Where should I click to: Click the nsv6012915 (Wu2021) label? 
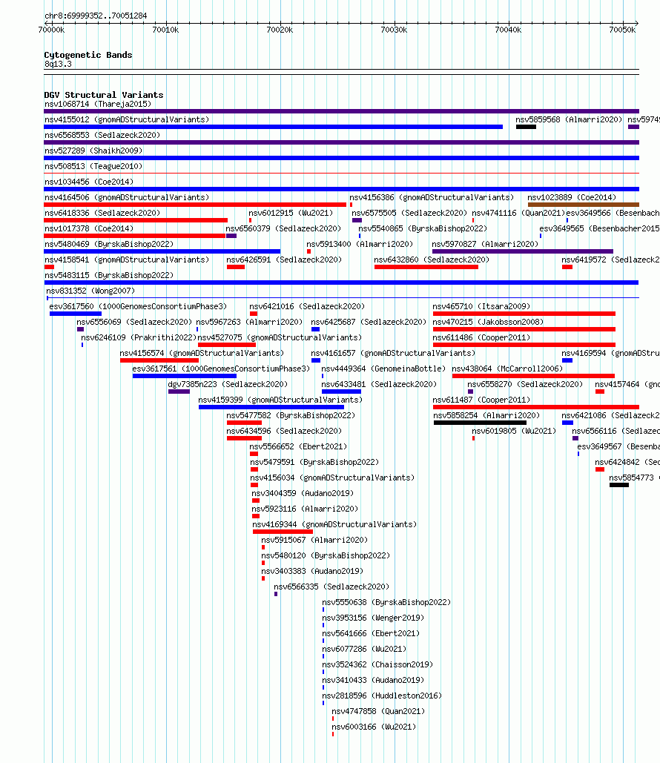pos(291,213)
